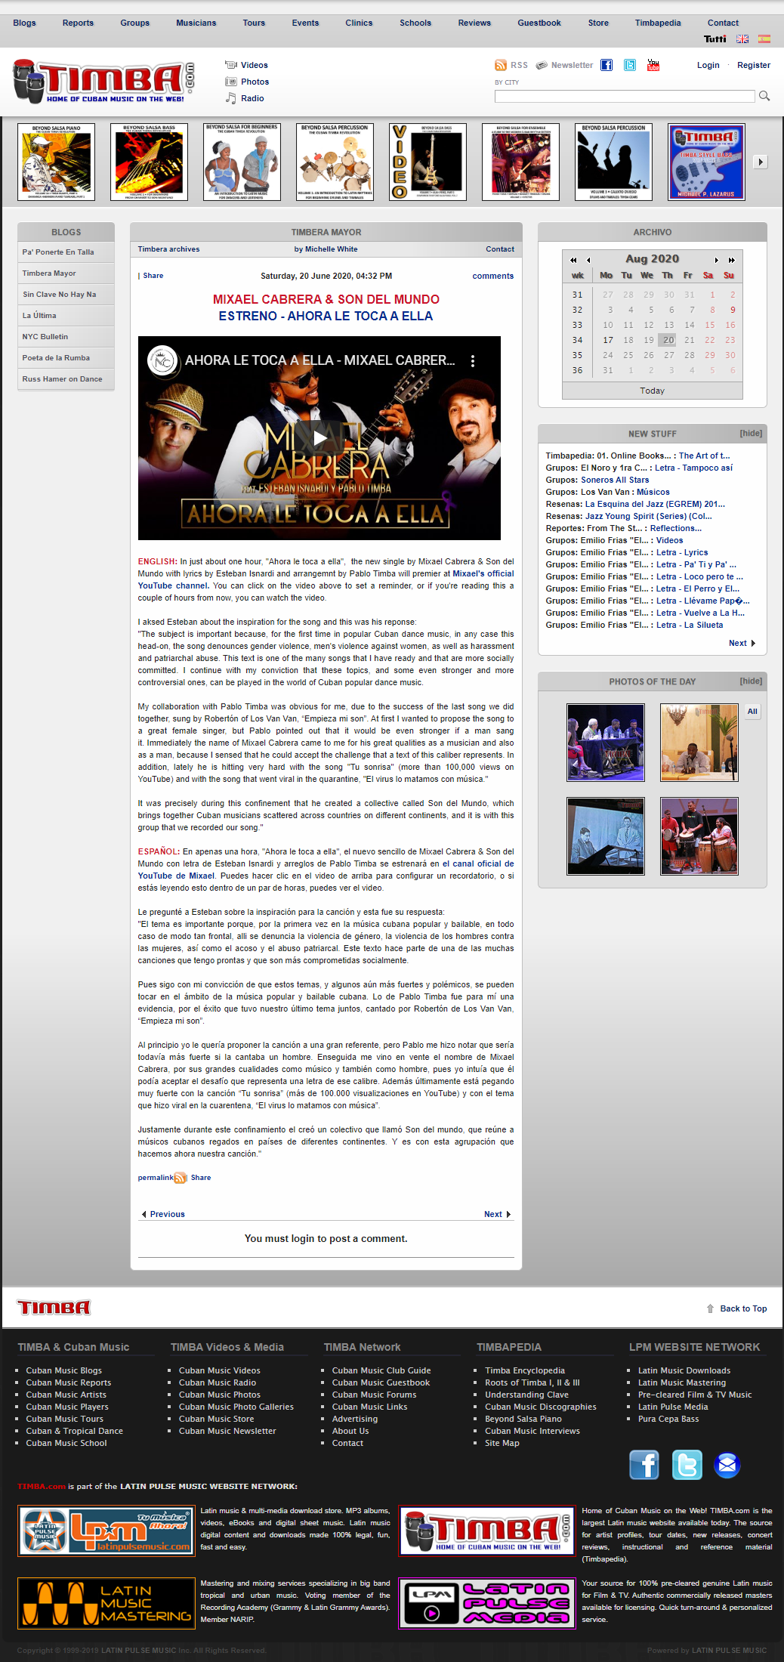Click Share link at top of post

click(153, 276)
